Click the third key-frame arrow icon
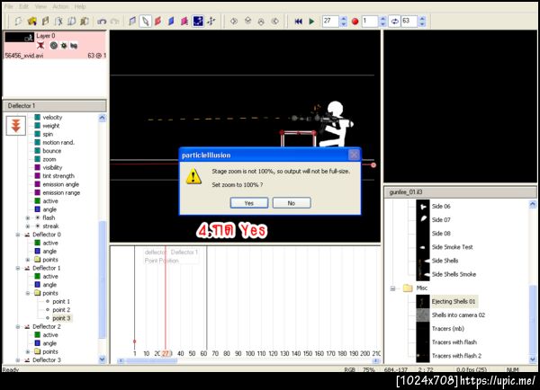Screen dimensions: 540x390 point(261,22)
